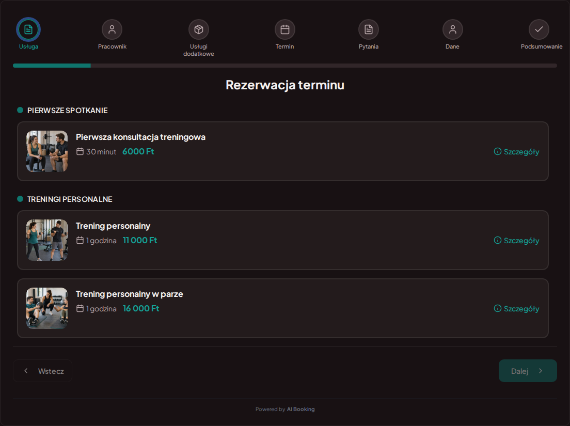Open the AI Booking link
Screen dimensions: 570x426
click(300, 409)
